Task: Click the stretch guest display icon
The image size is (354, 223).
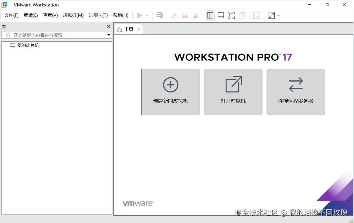Action: coord(271,16)
